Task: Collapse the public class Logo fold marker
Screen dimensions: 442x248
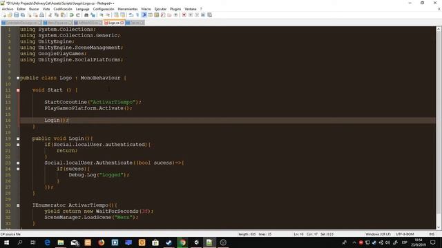Action: (x=18, y=78)
